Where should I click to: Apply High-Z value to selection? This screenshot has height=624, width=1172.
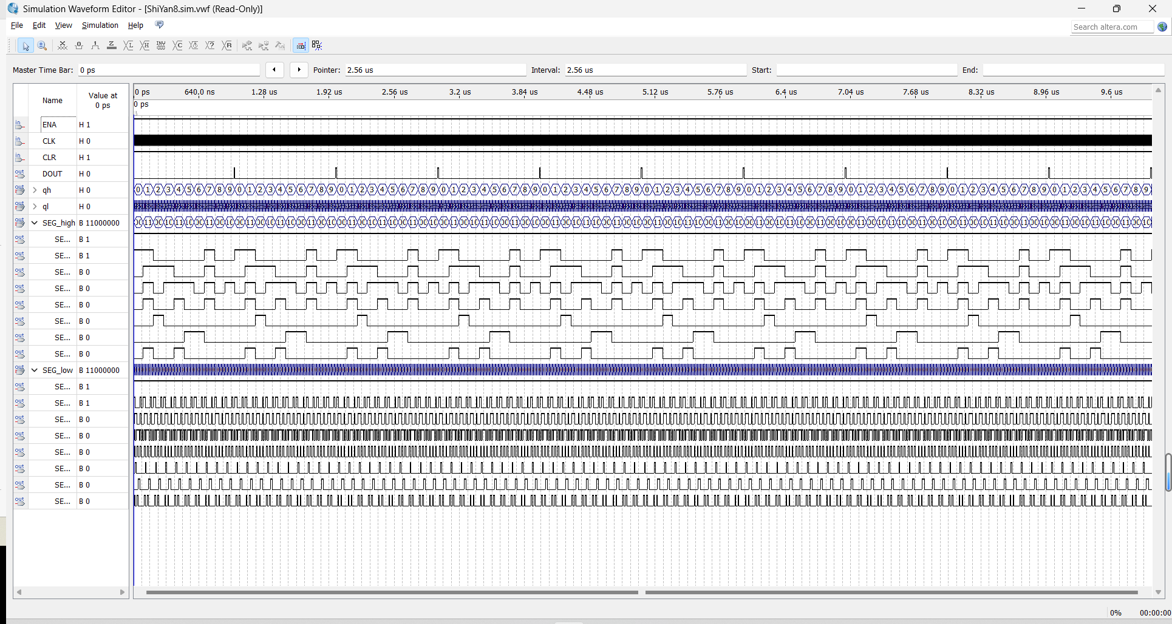coord(112,45)
